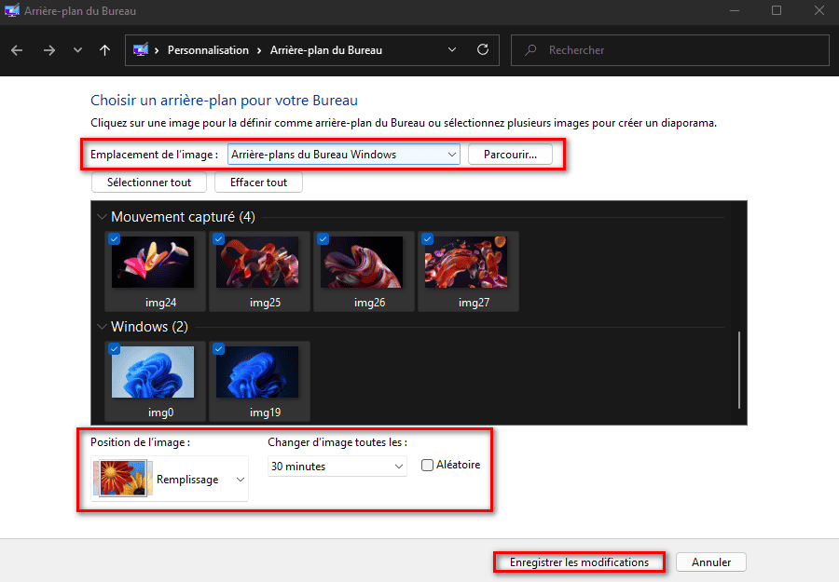Screen dimensions: 839x582
Task: Click the Annuler button
Action: click(711, 562)
